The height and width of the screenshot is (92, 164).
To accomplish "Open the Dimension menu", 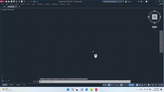I will (x=40, y=4).
